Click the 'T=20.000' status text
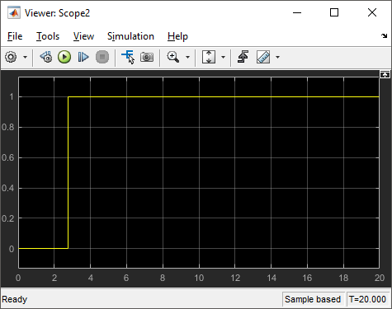This screenshot has width=392, height=309. 367,299
